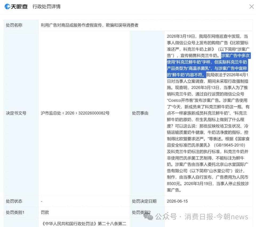Select the 处罚事由 label cell
Image resolution: width=256 pixels, height=227 pixels.
click(x=147, y=113)
